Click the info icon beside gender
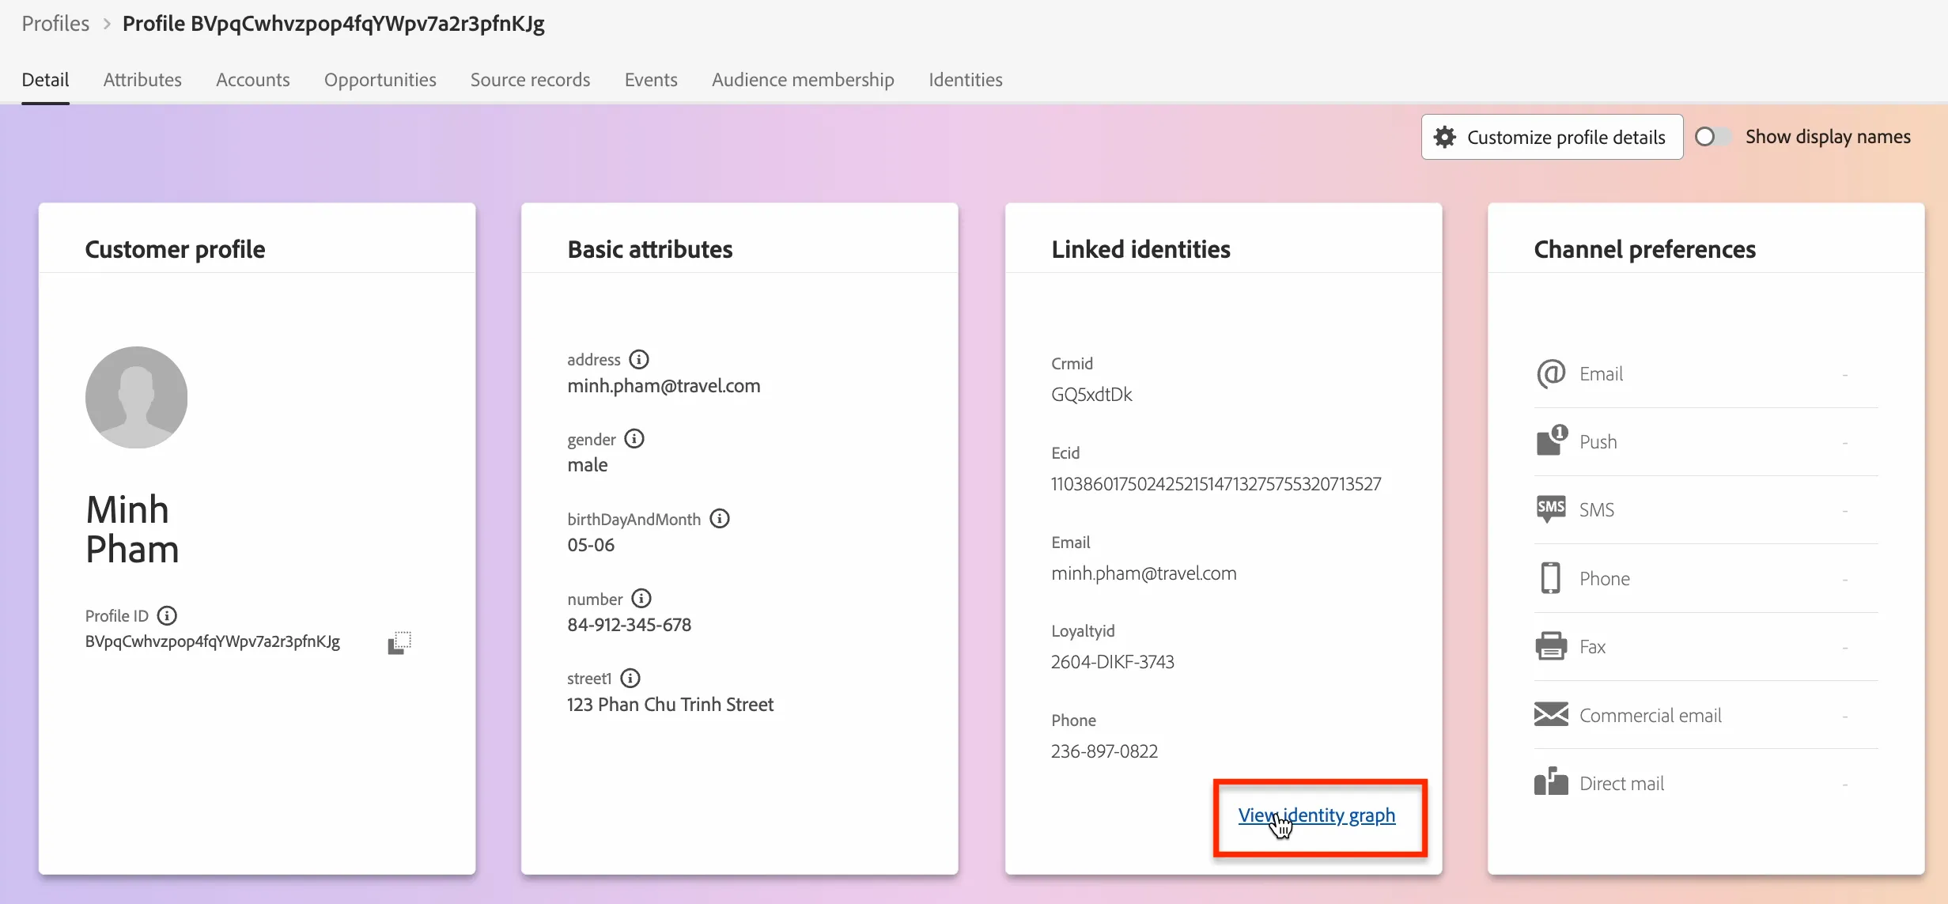The height and width of the screenshot is (904, 1948). point(634,439)
